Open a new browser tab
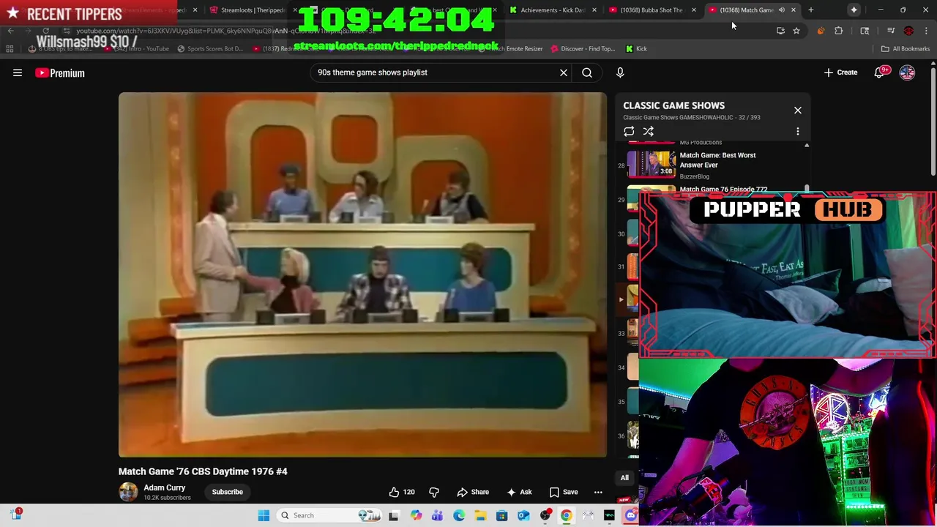This screenshot has width=937, height=527. [811, 10]
